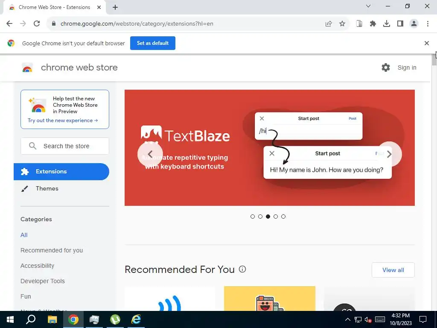Click the Search the store field
Viewport: 437px width, 328px height.
tap(65, 146)
